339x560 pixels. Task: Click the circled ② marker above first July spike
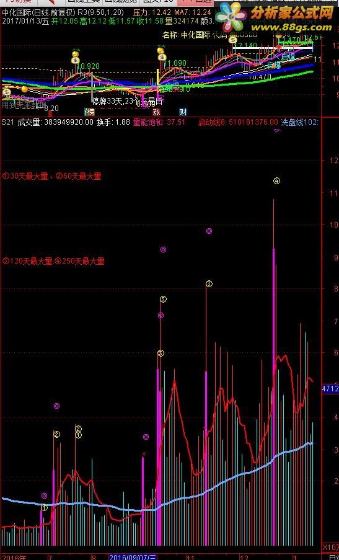(x=56, y=434)
